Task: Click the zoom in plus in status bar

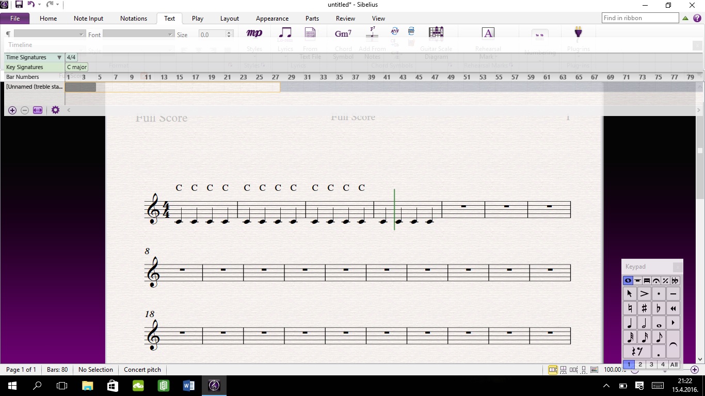Action: pyautogui.click(x=695, y=370)
